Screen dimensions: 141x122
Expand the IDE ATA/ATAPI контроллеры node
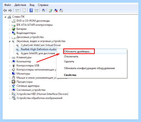[x=9, y=25]
